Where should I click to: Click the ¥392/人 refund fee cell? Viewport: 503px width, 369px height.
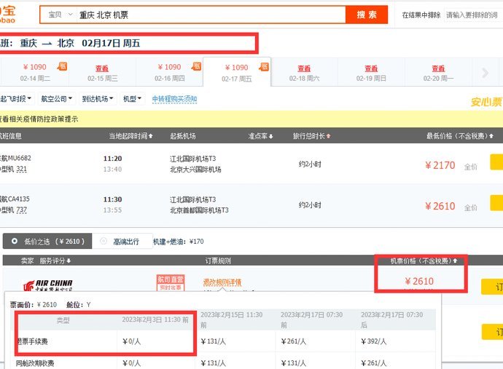pyautogui.click(x=373, y=341)
